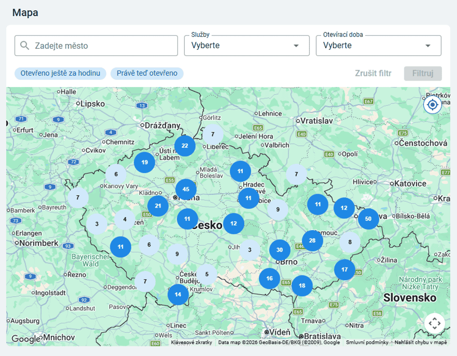The image size is (457, 356).
Task: Click the Vratislav city label
Action: [x=317, y=121]
